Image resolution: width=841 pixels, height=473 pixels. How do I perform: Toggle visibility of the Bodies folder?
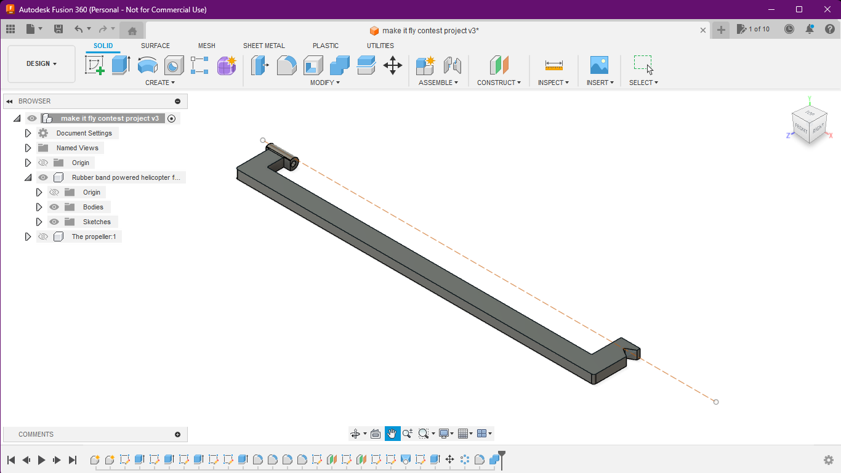[54, 206]
